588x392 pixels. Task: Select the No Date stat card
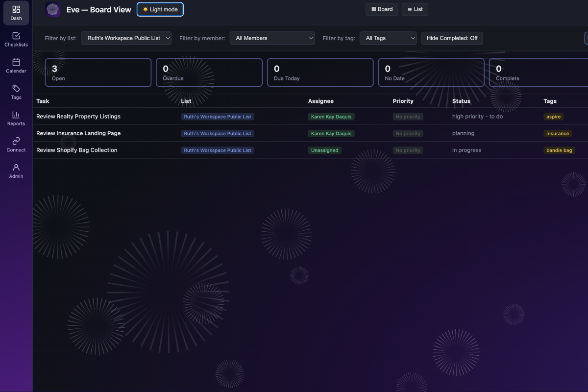(x=431, y=73)
